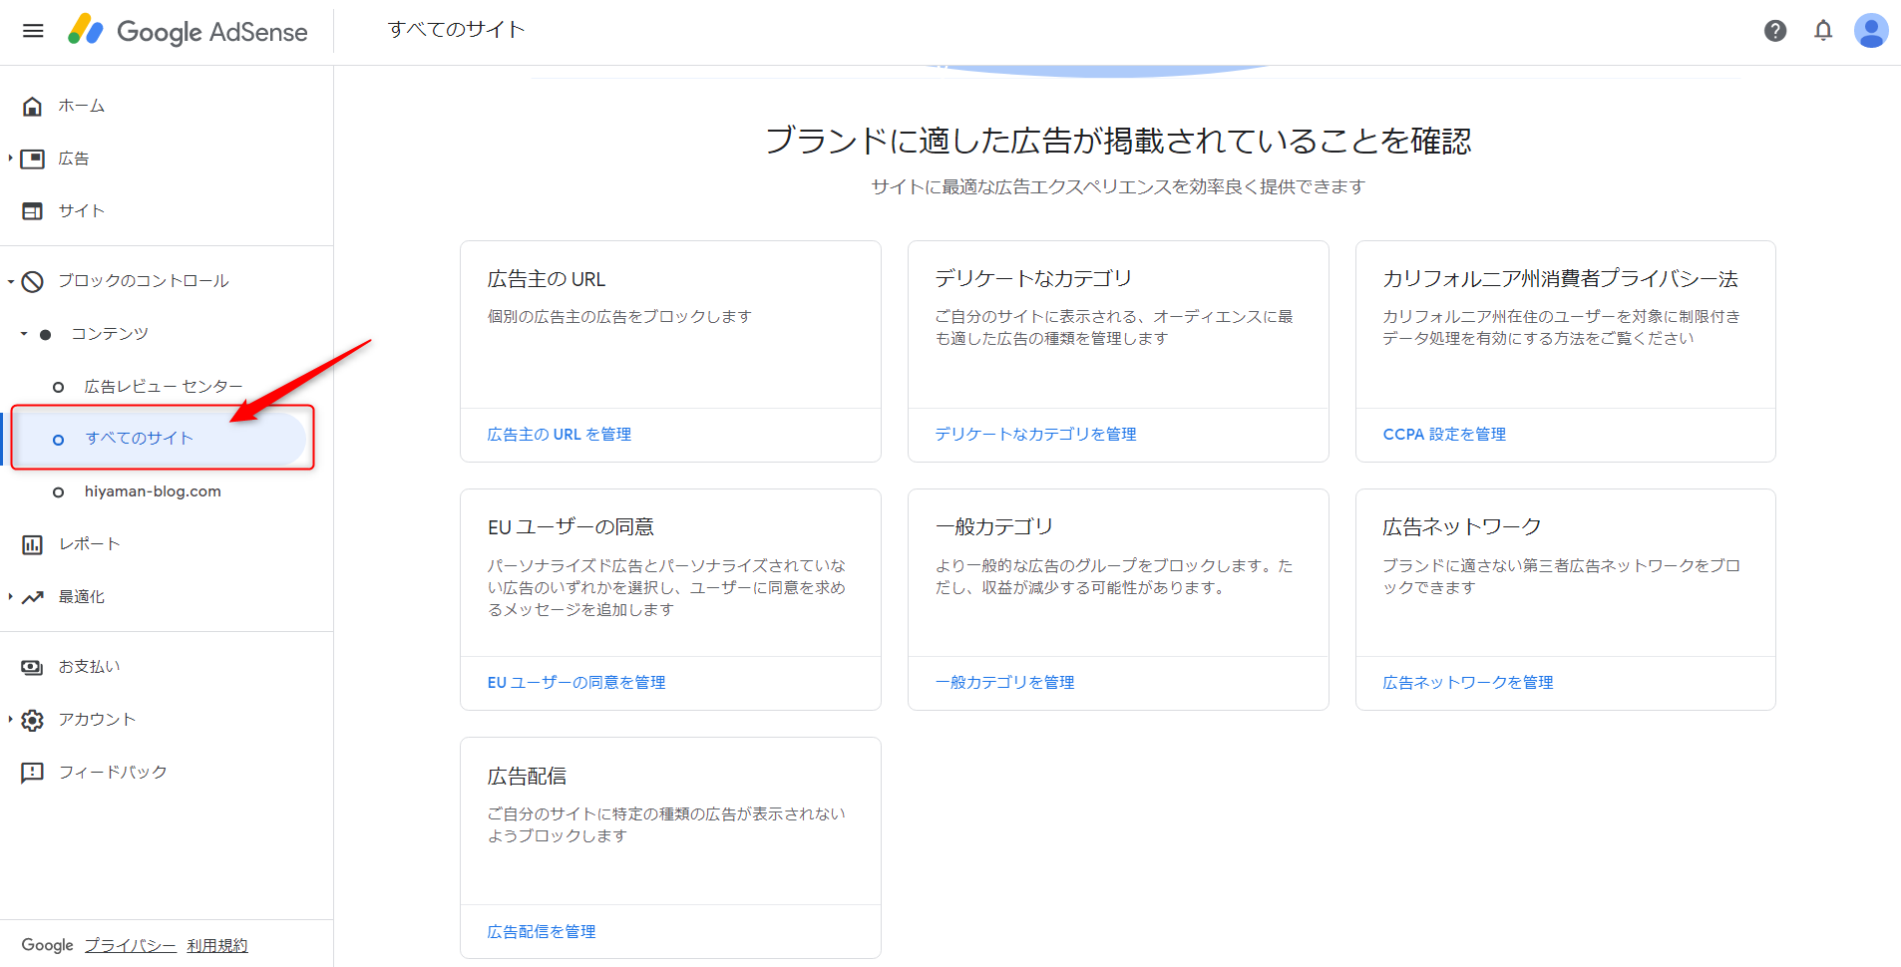Click the Google AdSense logo

188,31
